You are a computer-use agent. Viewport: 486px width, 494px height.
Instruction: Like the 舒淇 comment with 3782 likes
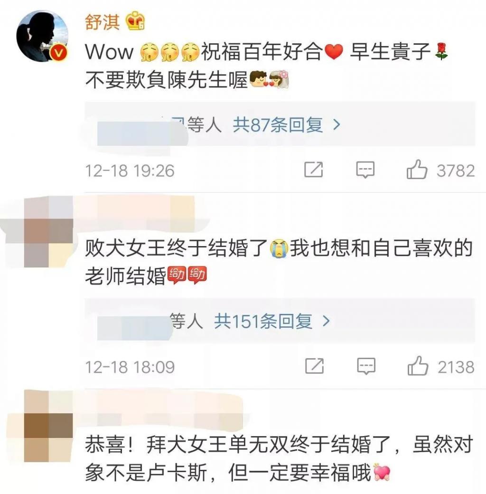417,170
